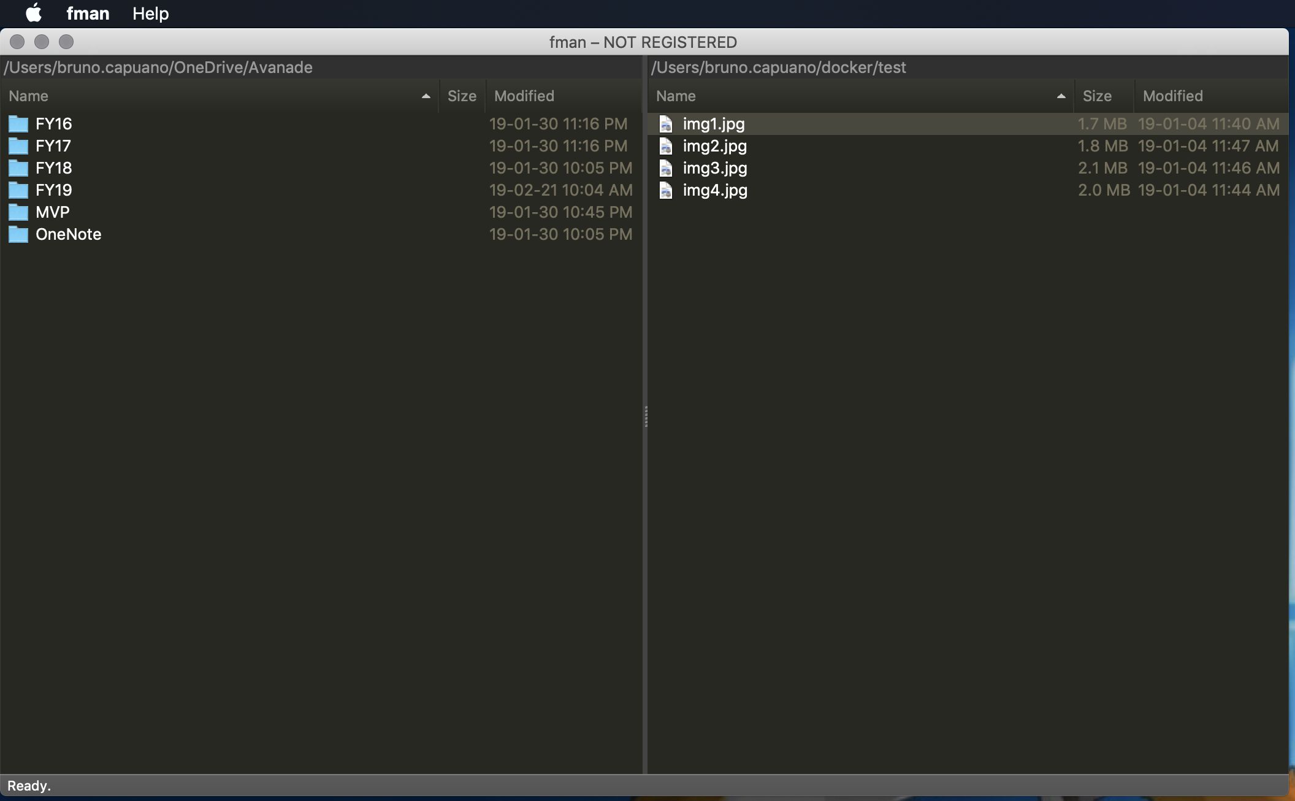Click the FY16 folder icon
Image resolution: width=1295 pixels, height=801 pixels.
(18, 125)
